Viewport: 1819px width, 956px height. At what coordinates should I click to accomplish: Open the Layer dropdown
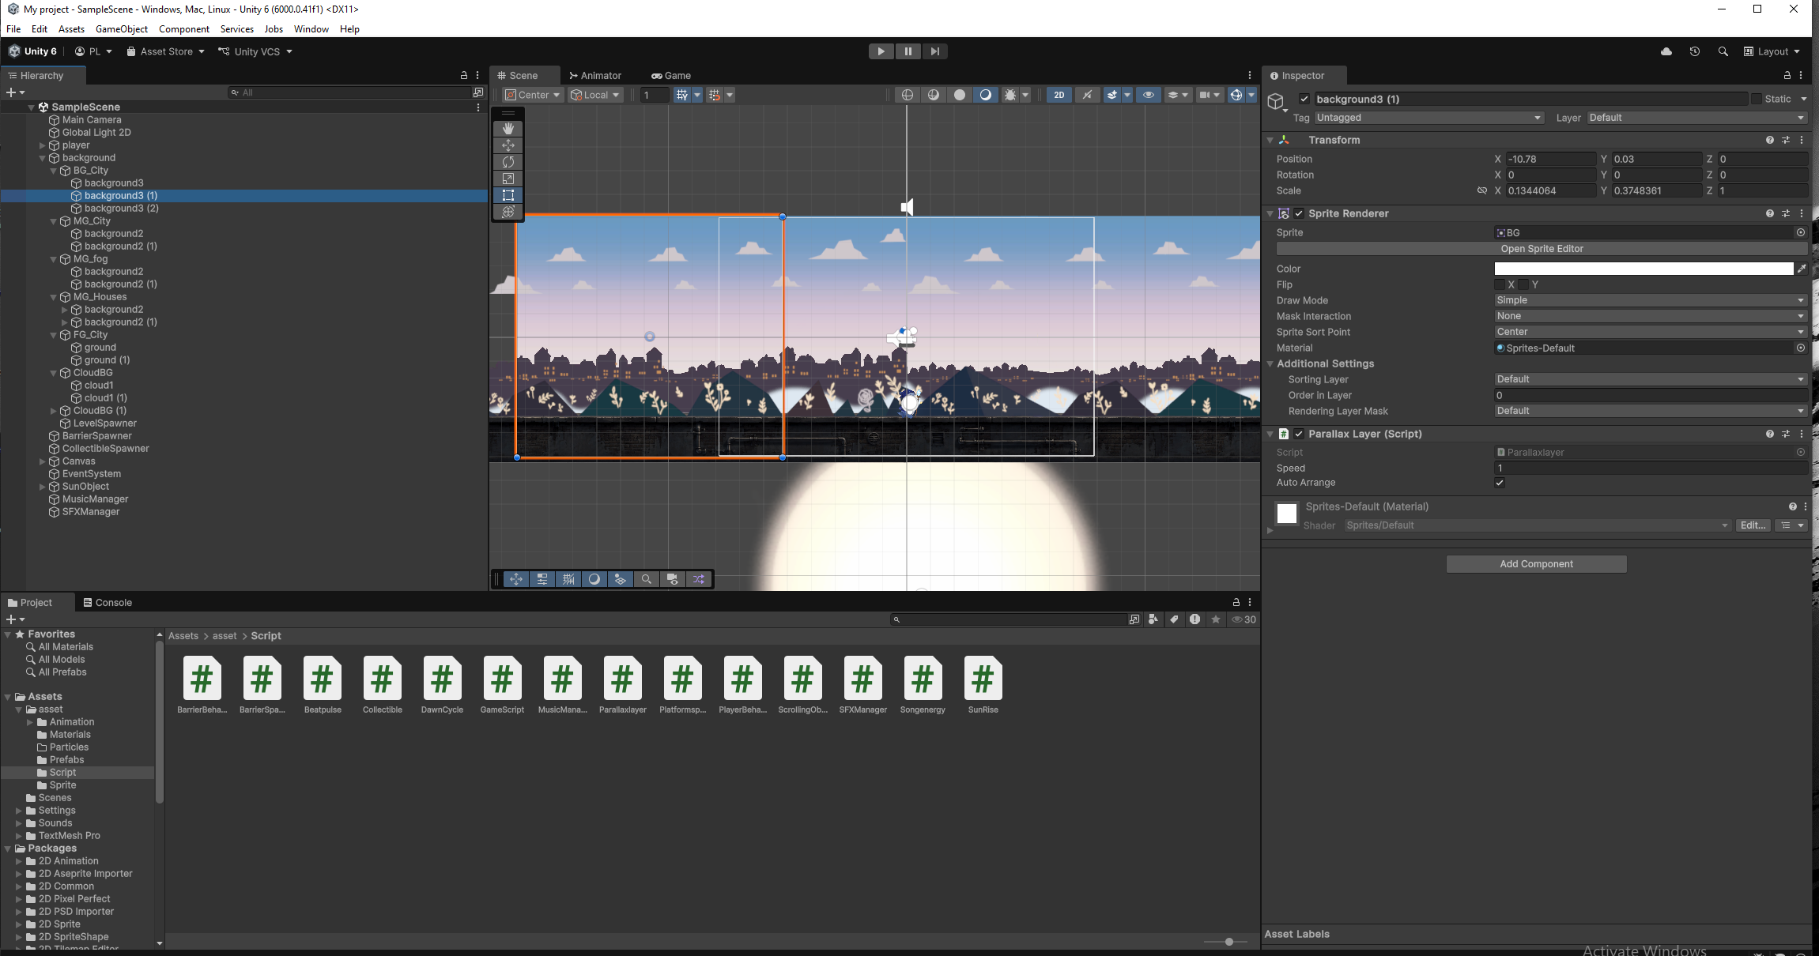pos(1697,118)
